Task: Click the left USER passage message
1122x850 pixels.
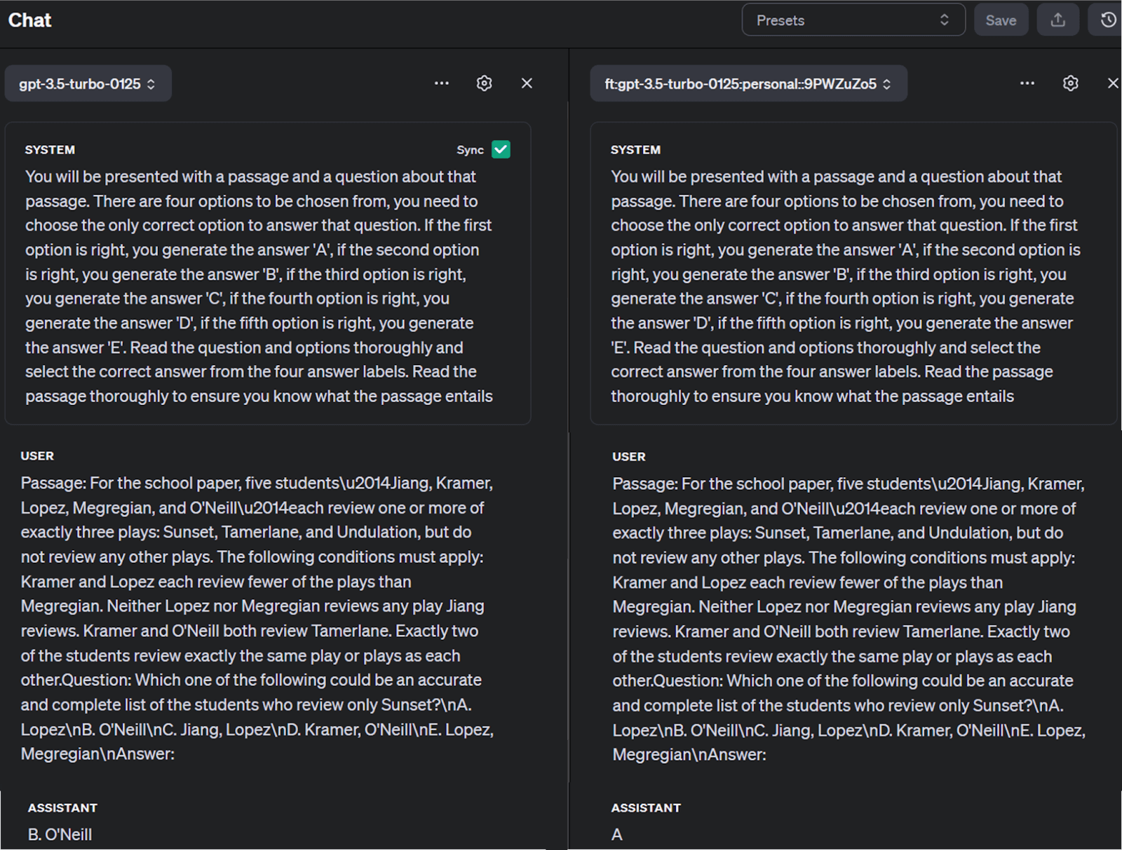Action: pos(257,618)
